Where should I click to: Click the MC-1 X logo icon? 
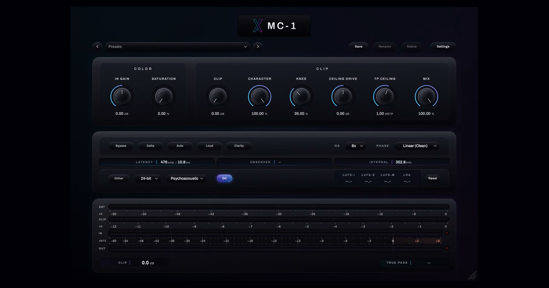pos(257,26)
